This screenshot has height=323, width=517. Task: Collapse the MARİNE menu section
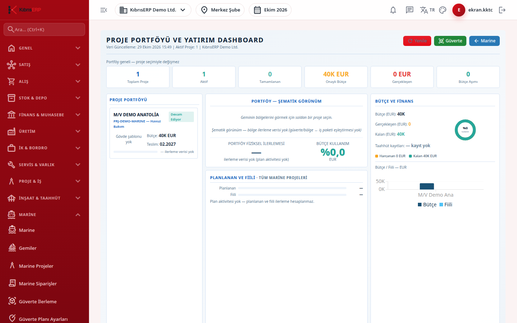[45, 215]
